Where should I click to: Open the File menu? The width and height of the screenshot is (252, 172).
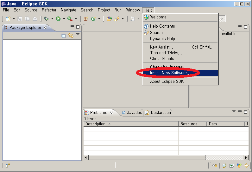[x=6, y=10]
